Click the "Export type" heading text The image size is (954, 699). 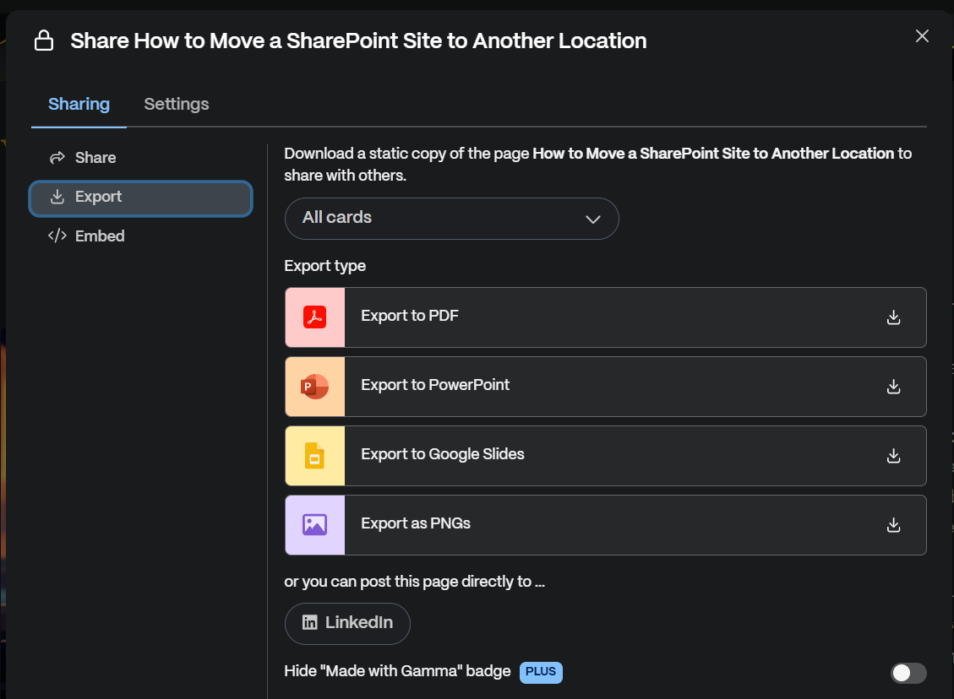point(324,266)
